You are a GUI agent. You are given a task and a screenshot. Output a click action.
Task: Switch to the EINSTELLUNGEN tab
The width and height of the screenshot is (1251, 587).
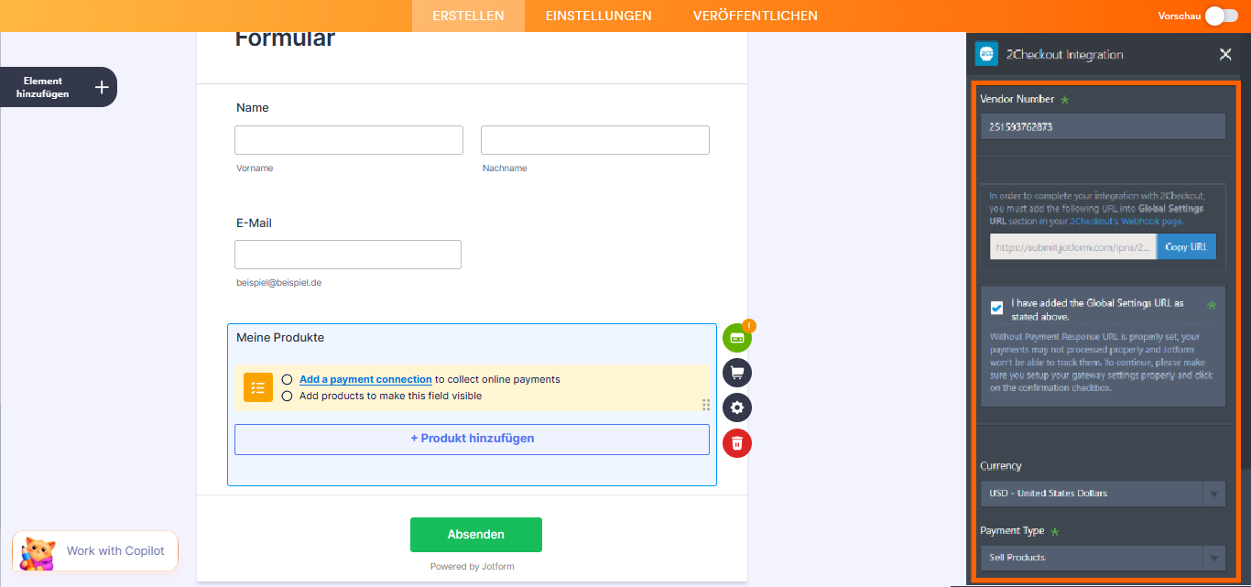coord(598,16)
